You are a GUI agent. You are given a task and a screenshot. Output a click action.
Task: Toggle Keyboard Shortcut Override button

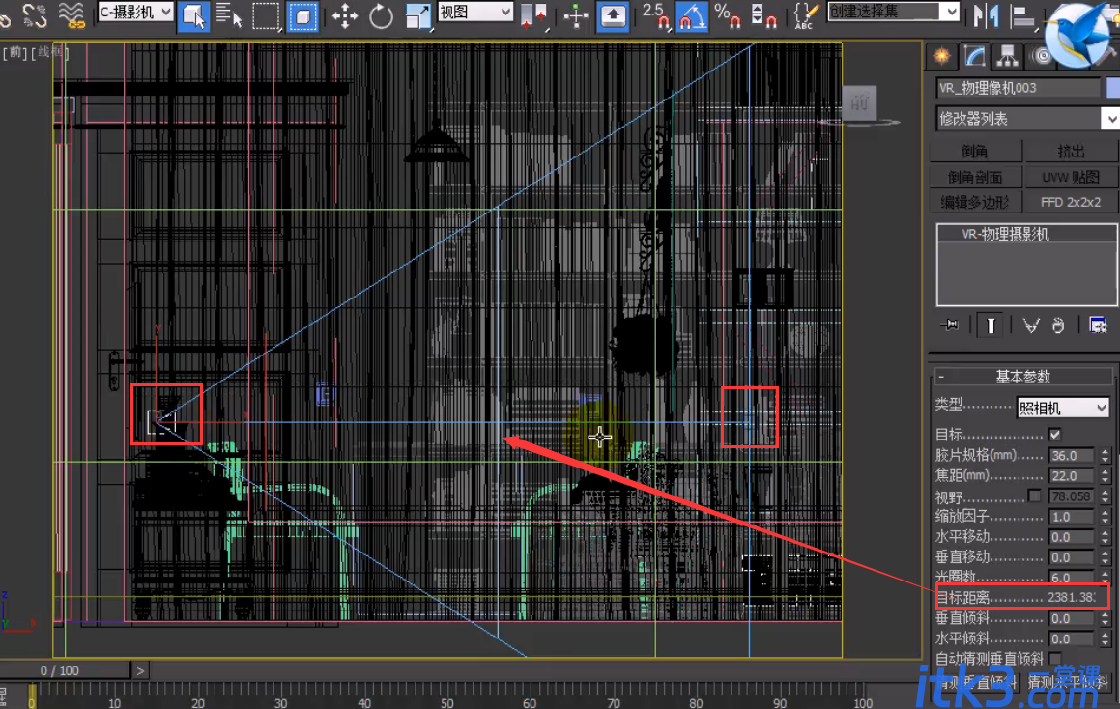(613, 15)
